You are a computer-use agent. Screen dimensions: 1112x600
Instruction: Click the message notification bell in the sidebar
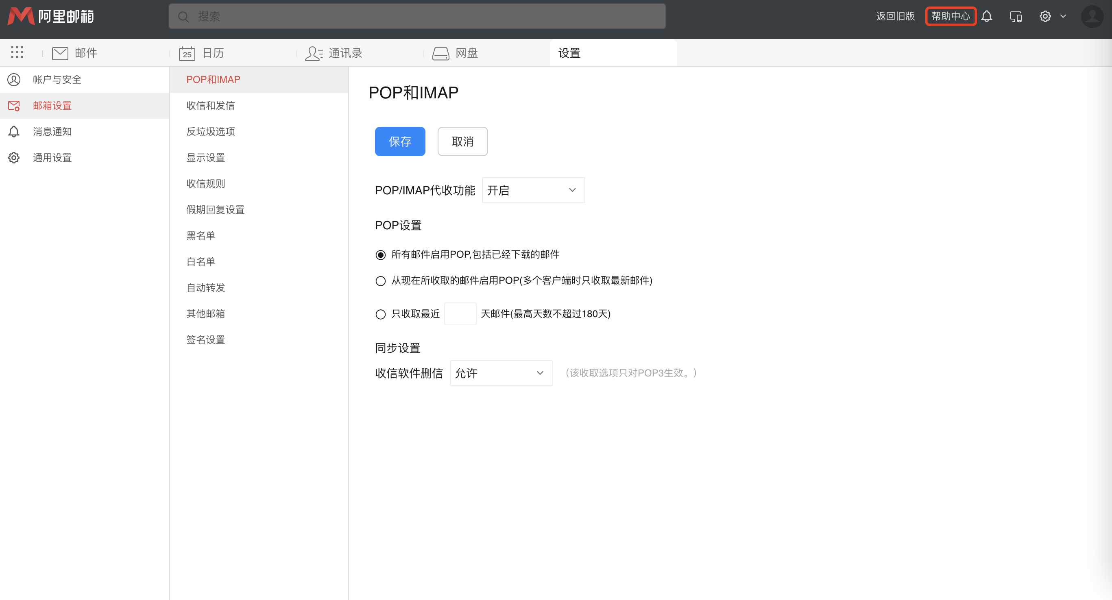coord(14,132)
